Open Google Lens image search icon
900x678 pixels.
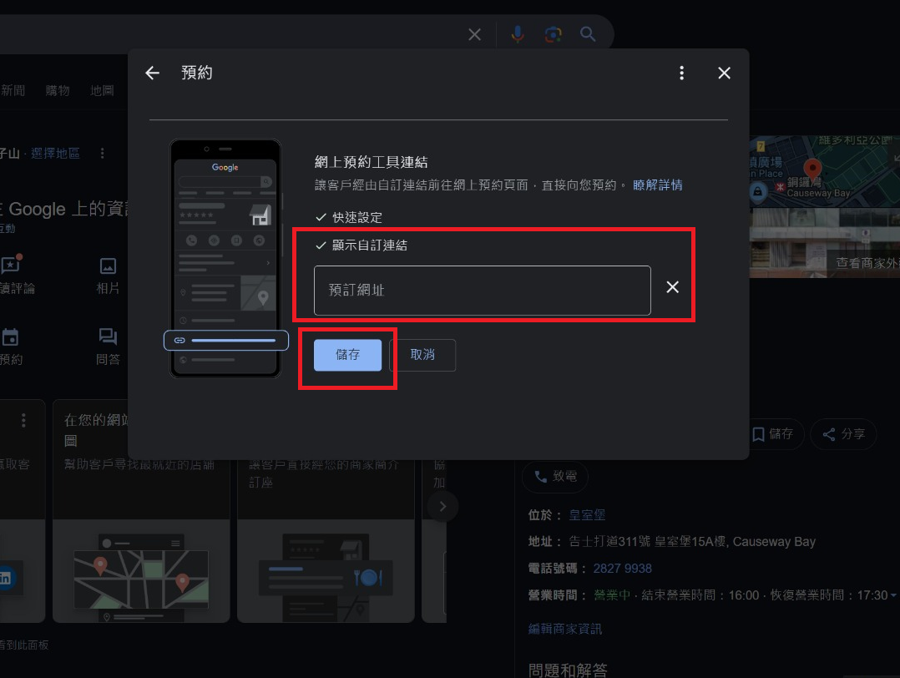(x=553, y=34)
